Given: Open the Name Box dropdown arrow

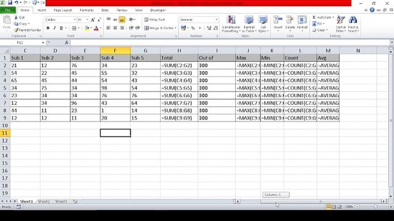Looking at the screenshot, I should coord(43,42).
